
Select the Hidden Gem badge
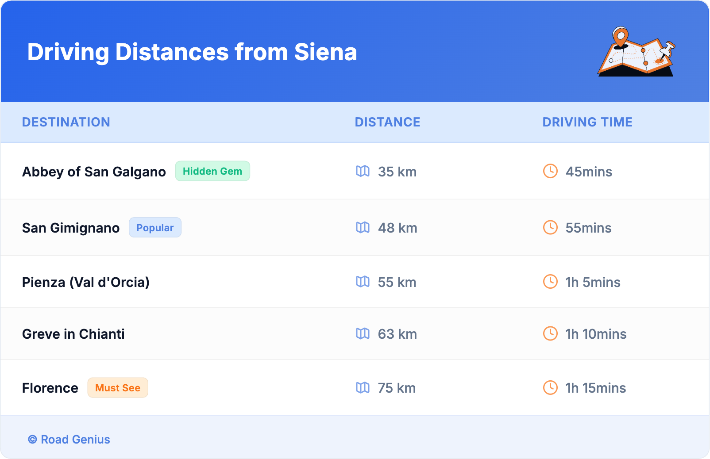click(x=212, y=171)
